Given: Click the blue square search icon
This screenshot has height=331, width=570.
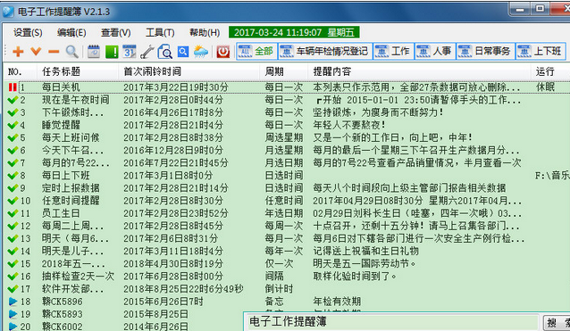Looking at the screenshot, I should point(183,52).
